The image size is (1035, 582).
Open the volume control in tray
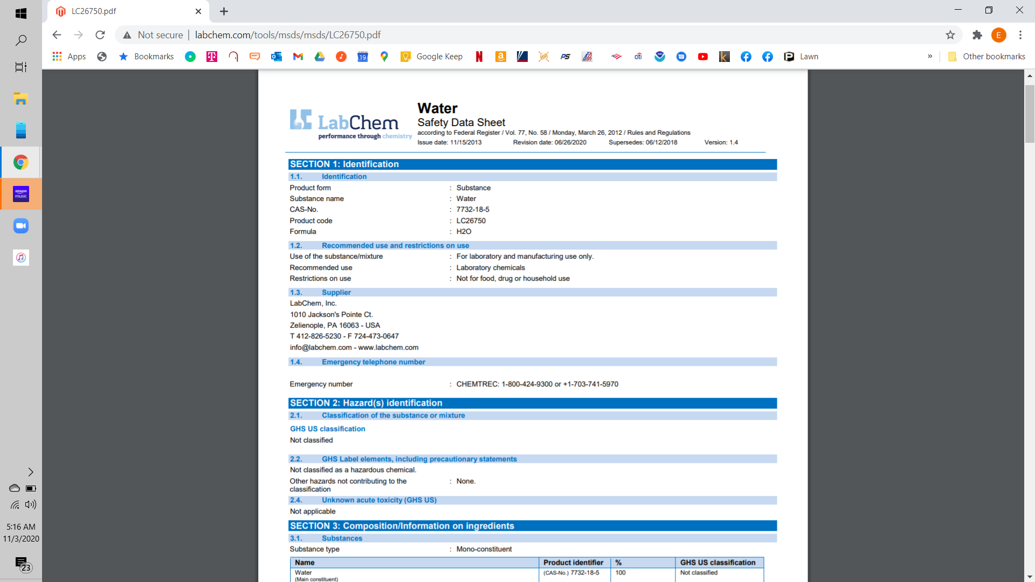(31, 504)
